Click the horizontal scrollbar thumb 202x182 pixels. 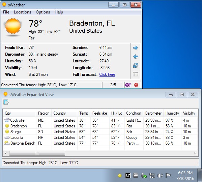pos(37,153)
